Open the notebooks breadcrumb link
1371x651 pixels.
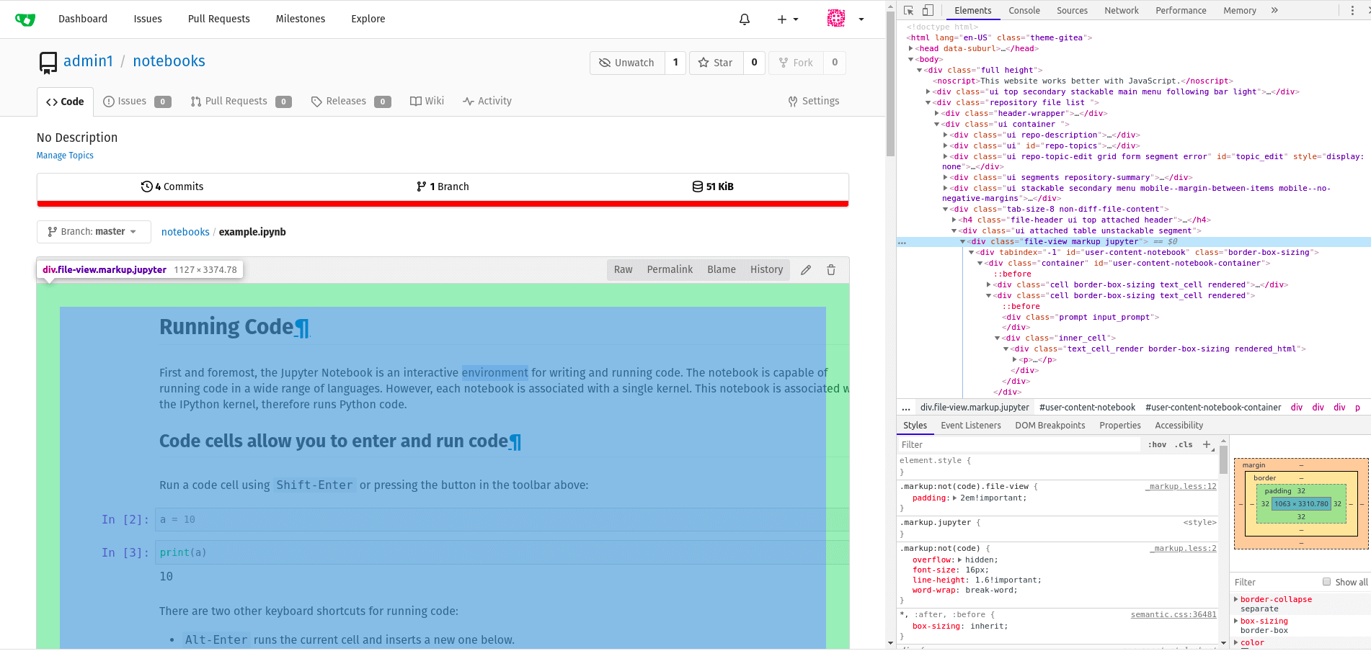coord(185,232)
